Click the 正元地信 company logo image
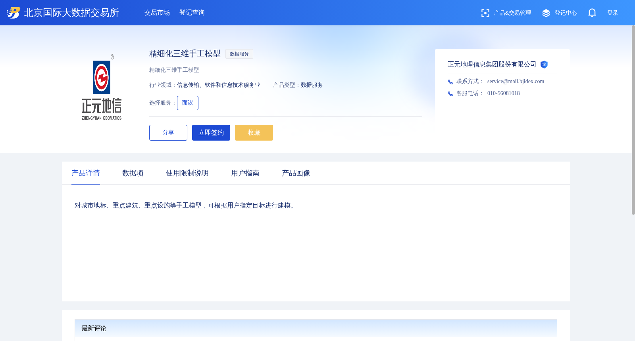Viewport: 635px width, 341px height. 102,87
